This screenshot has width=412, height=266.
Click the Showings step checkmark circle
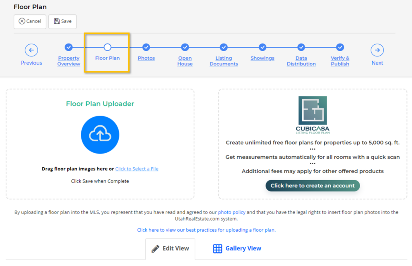coord(262,47)
